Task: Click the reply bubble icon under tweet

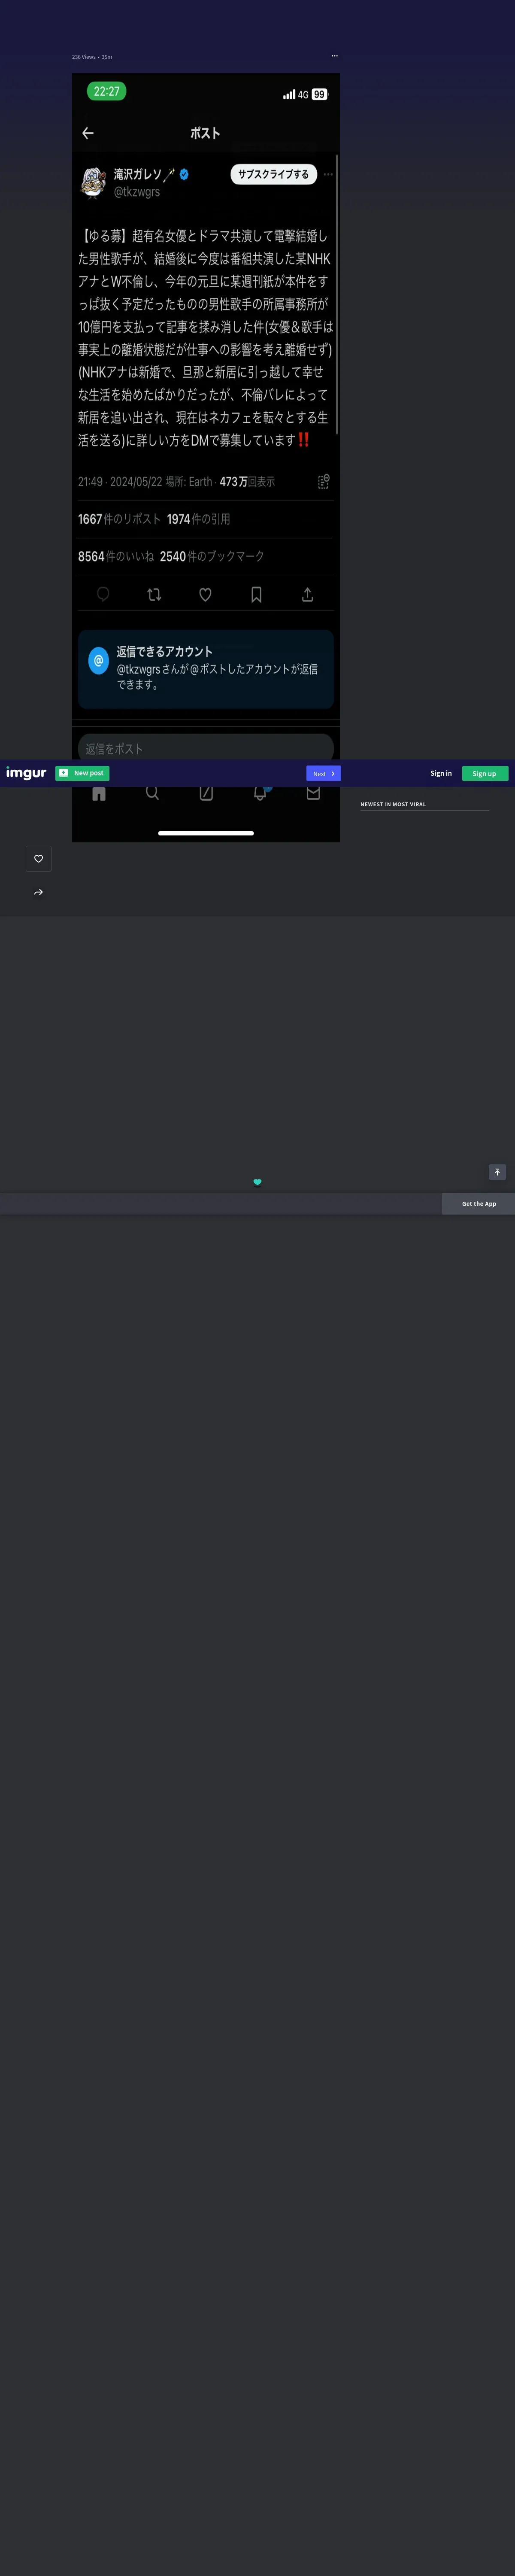Action: (x=103, y=594)
